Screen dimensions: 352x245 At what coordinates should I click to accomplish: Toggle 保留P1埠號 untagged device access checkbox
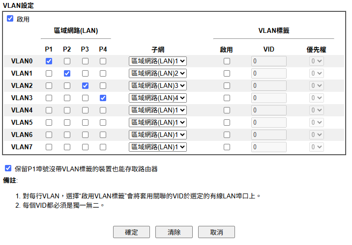[x=8, y=168]
